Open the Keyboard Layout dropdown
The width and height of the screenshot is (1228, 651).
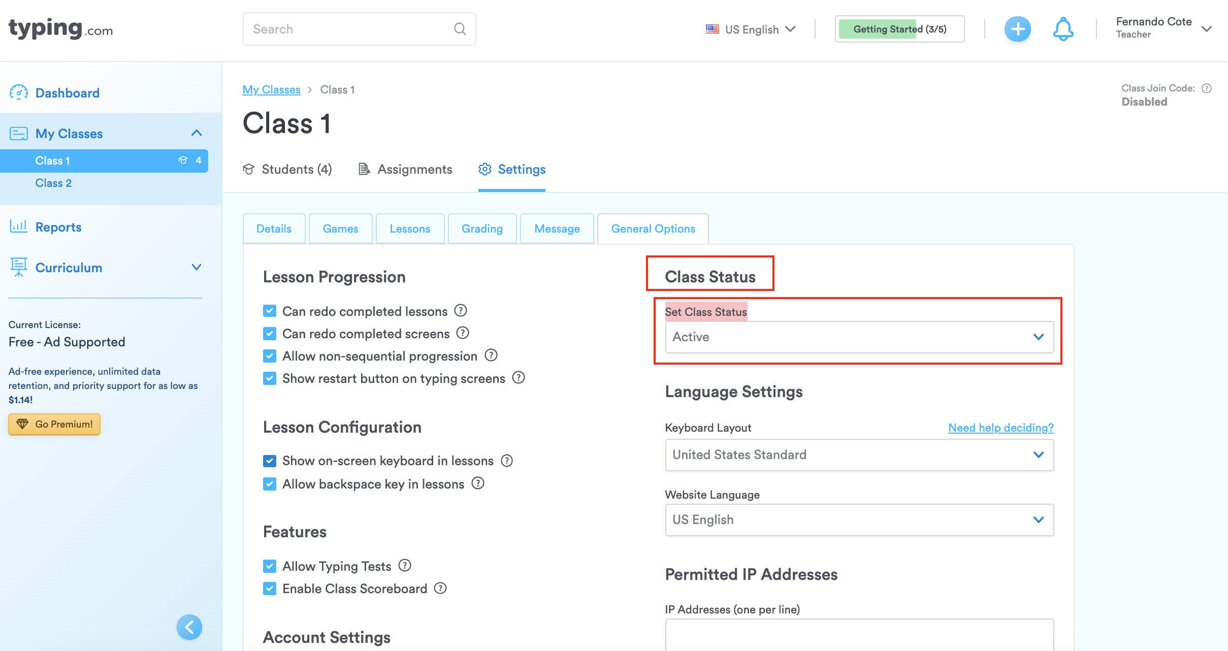859,454
